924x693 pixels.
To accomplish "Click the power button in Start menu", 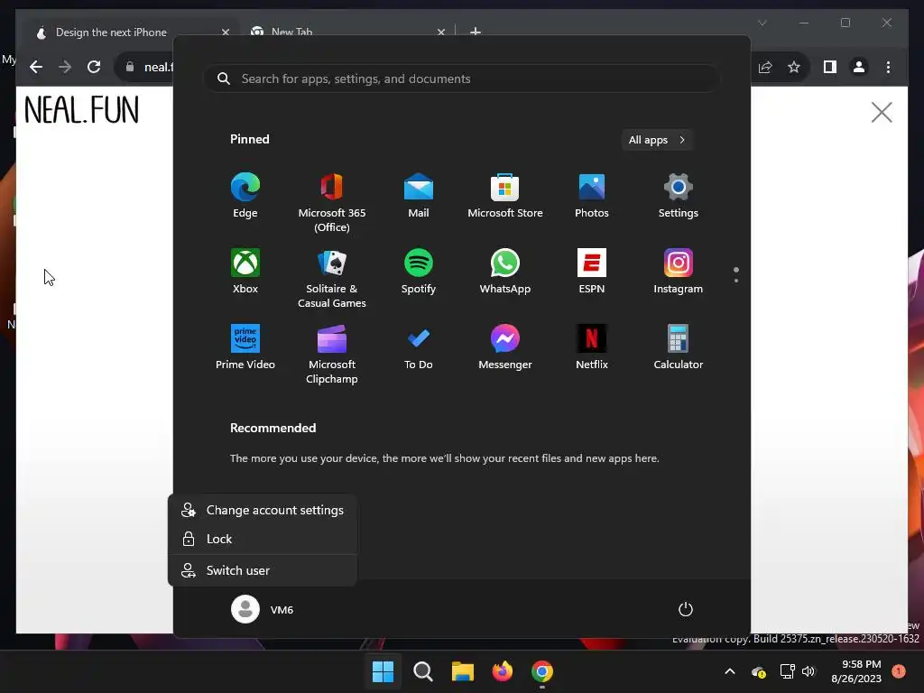I will click(x=686, y=609).
